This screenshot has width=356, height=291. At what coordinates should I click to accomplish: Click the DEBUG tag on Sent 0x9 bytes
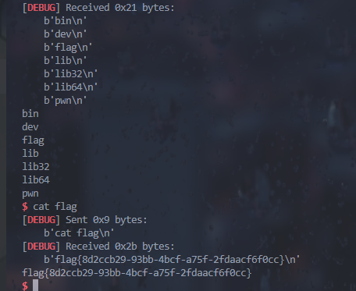[x=41, y=220]
